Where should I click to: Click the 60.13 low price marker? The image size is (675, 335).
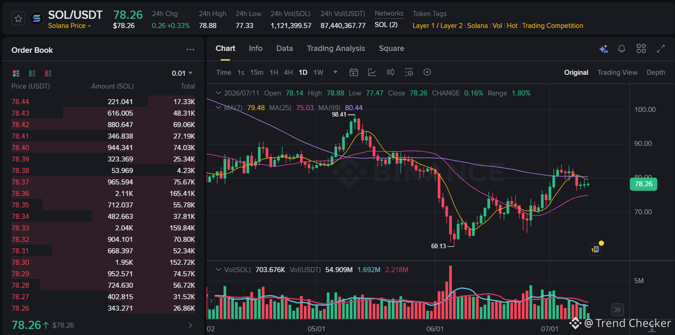point(439,246)
